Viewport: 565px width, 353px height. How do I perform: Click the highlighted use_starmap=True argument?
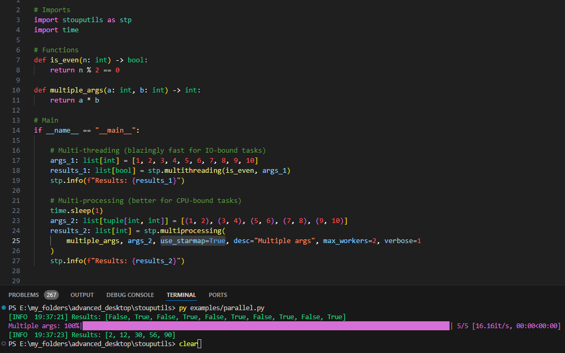tap(193, 241)
